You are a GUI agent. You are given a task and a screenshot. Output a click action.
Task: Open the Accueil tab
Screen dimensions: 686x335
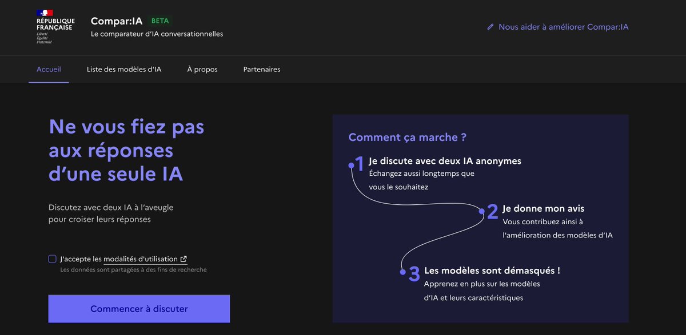pyautogui.click(x=49, y=70)
